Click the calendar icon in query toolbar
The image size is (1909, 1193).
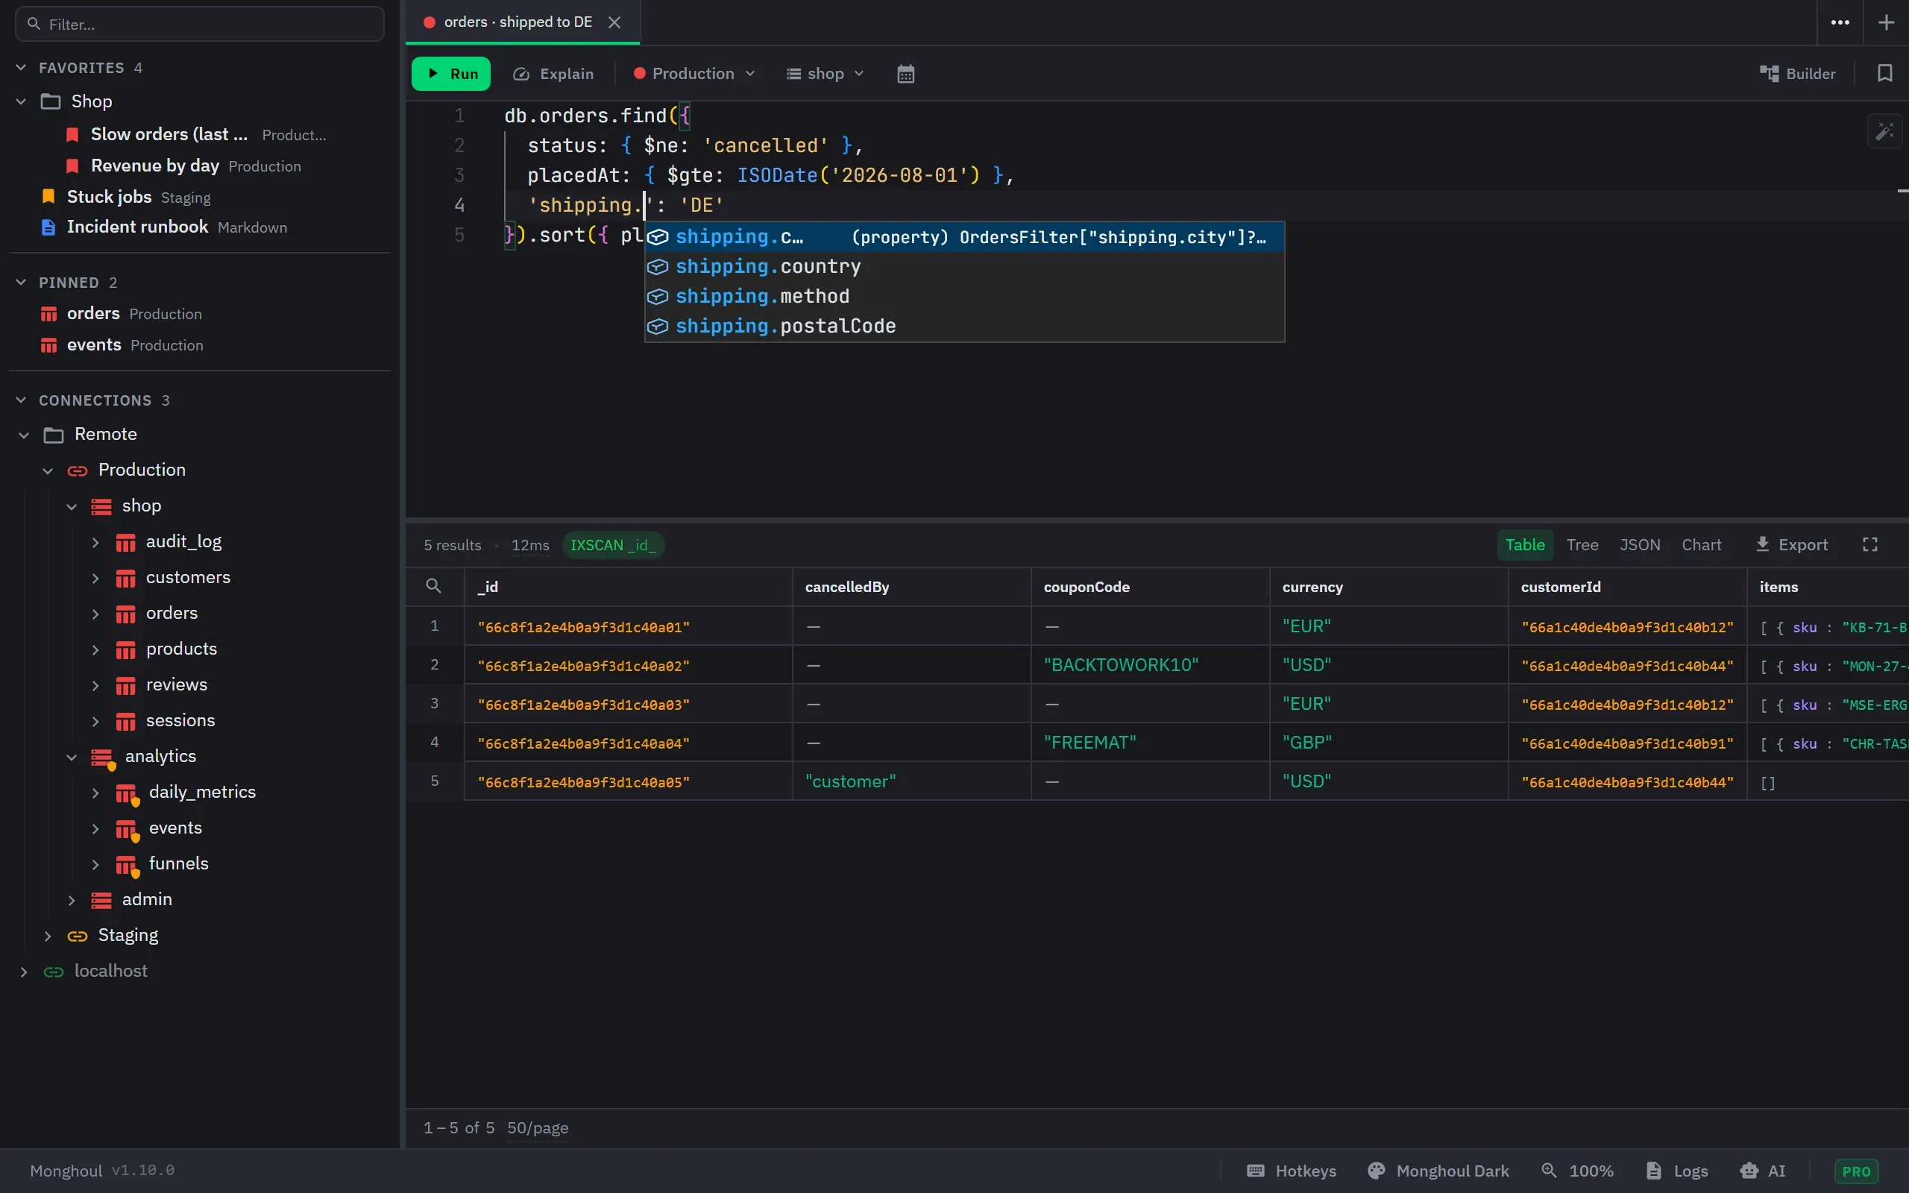pyautogui.click(x=905, y=73)
